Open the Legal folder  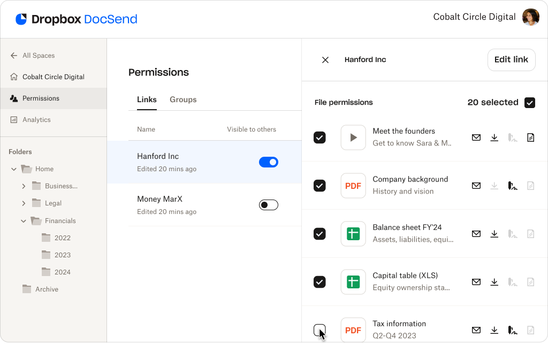tap(47, 204)
